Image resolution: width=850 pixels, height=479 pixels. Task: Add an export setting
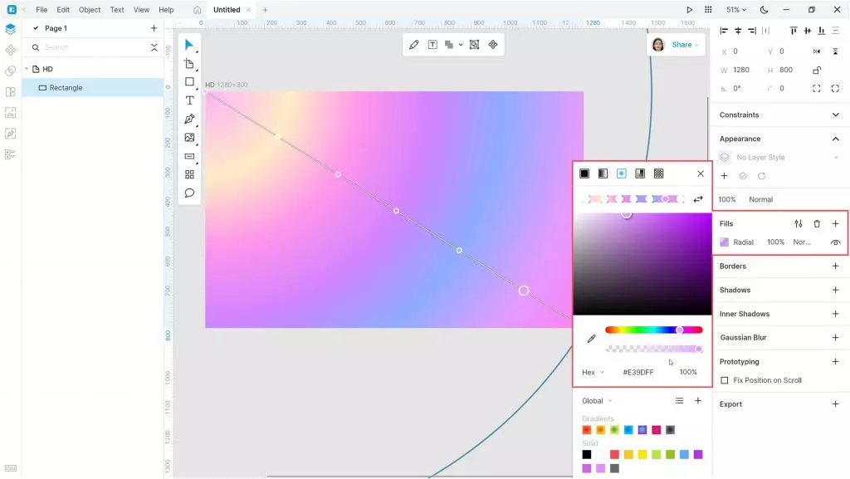pyautogui.click(x=835, y=404)
